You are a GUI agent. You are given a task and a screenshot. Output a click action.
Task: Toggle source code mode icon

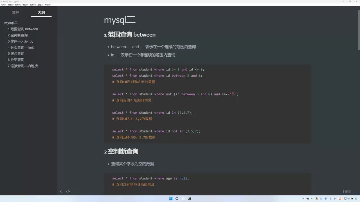pos(68,192)
